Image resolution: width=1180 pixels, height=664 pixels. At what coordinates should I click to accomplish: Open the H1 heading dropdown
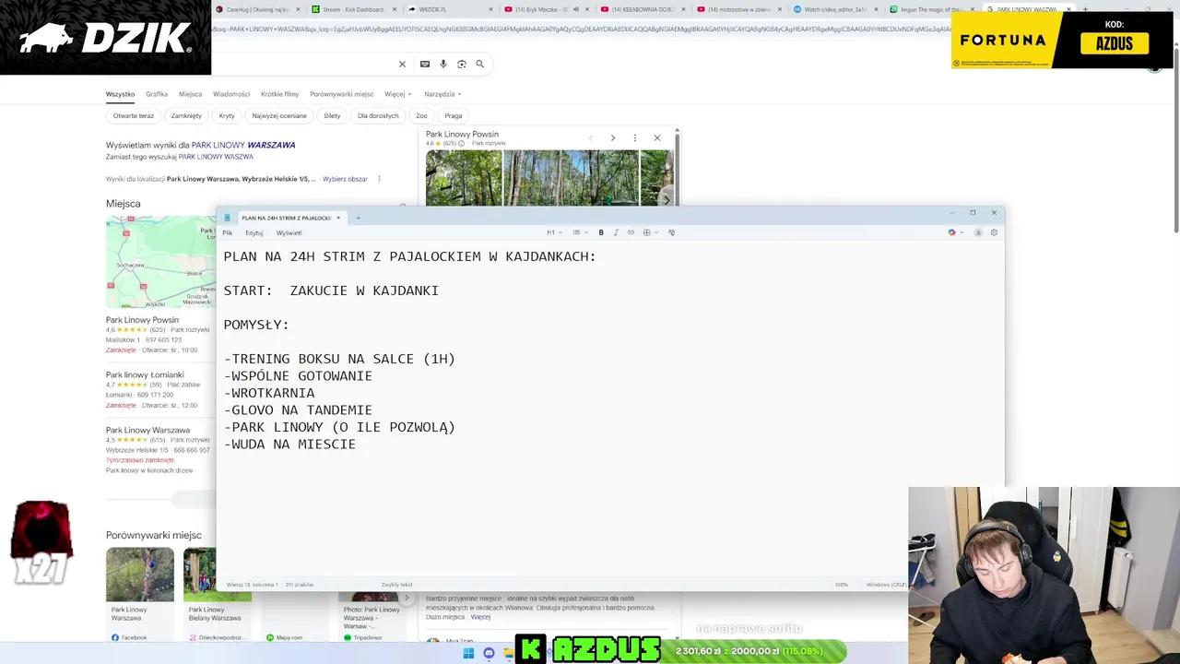[554, 232]
